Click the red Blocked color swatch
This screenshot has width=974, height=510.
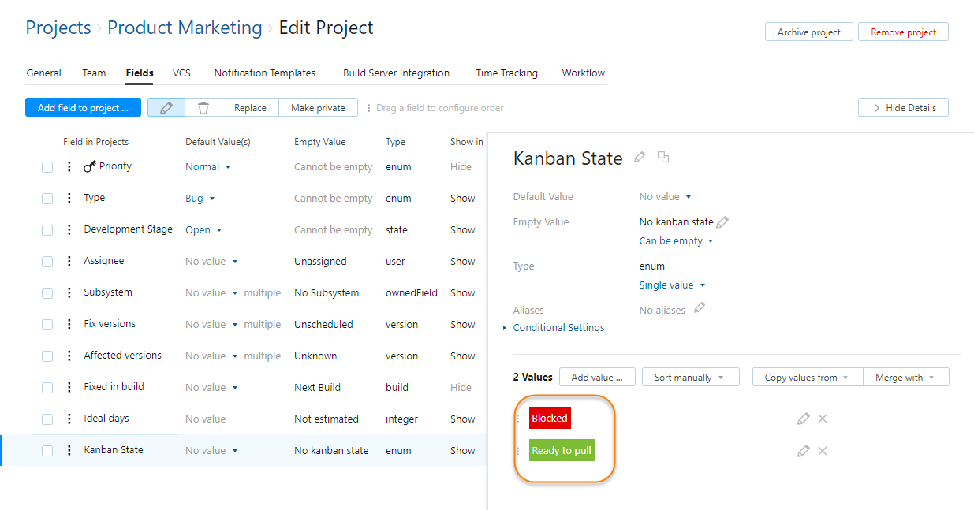[x=550, y=418]
